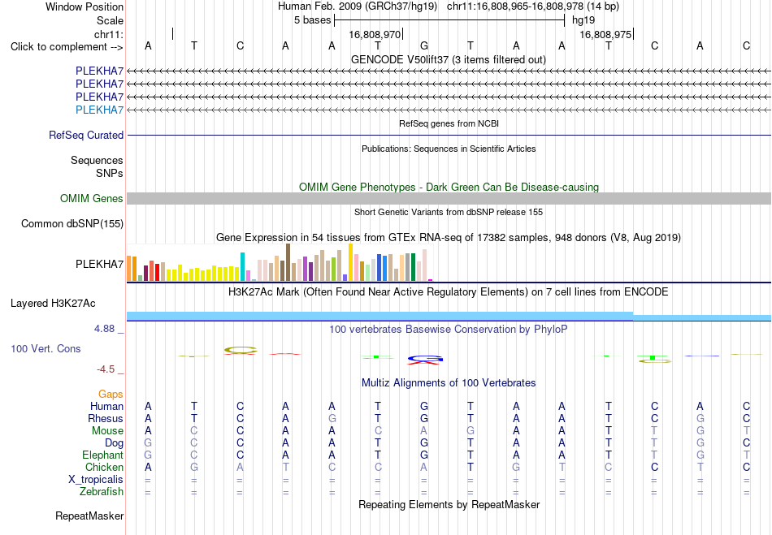This screenshot has height=535, width=772.
Task: Click the RepeatMasker track label
Action: point(89,516)
